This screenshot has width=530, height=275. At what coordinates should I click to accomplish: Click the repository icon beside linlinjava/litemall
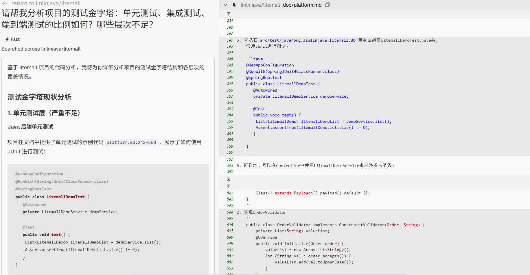click(234, 5)
